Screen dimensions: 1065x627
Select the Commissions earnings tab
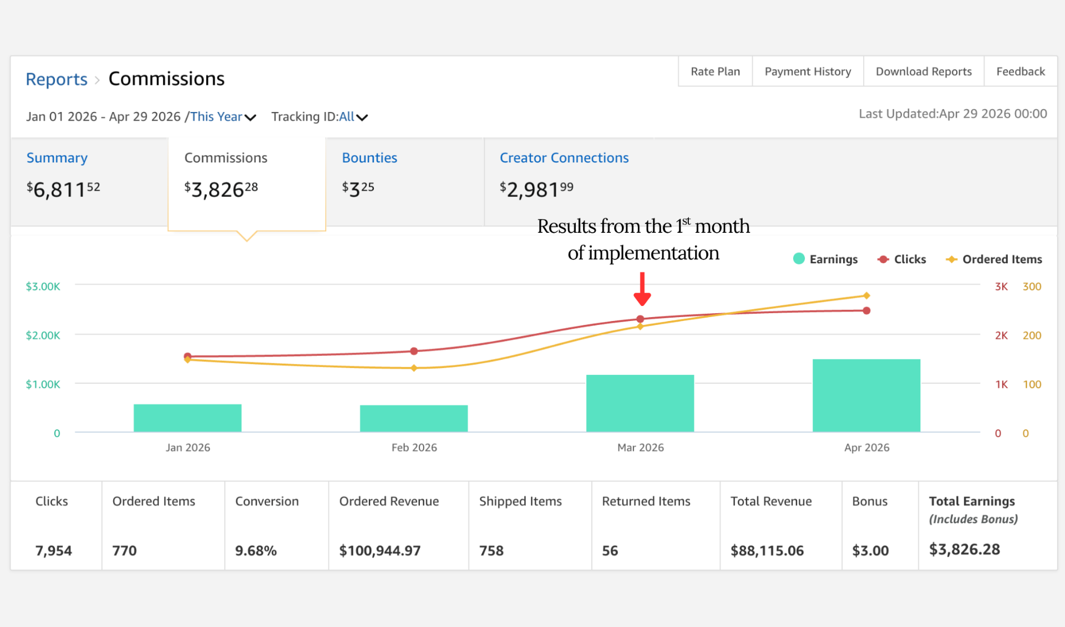(x=247, y=183)
